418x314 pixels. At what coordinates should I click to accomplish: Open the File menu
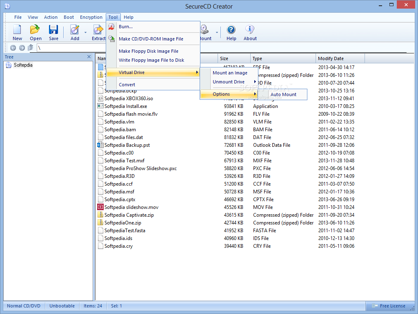(x=18, y=17)
